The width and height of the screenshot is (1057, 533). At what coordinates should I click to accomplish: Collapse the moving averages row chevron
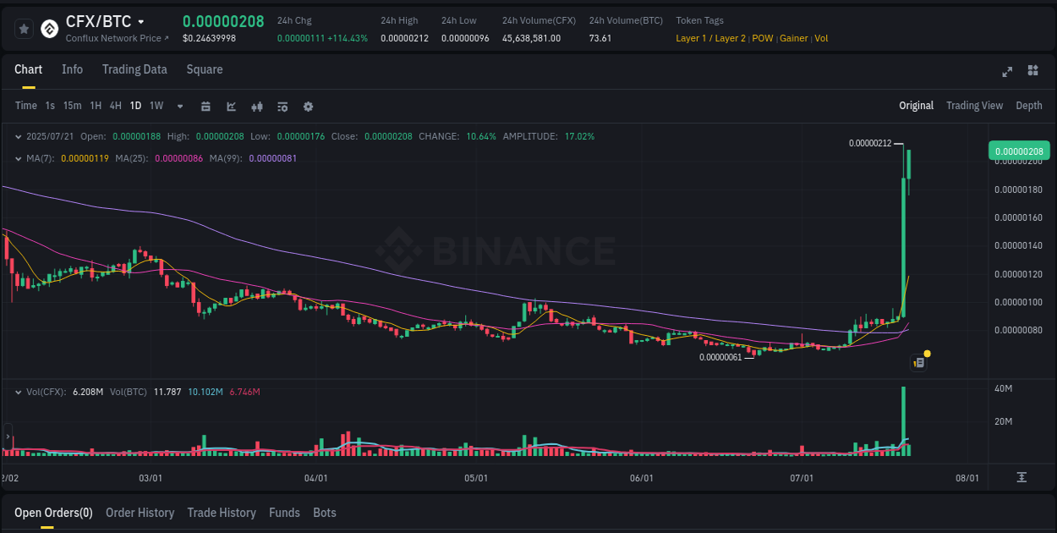19,157
